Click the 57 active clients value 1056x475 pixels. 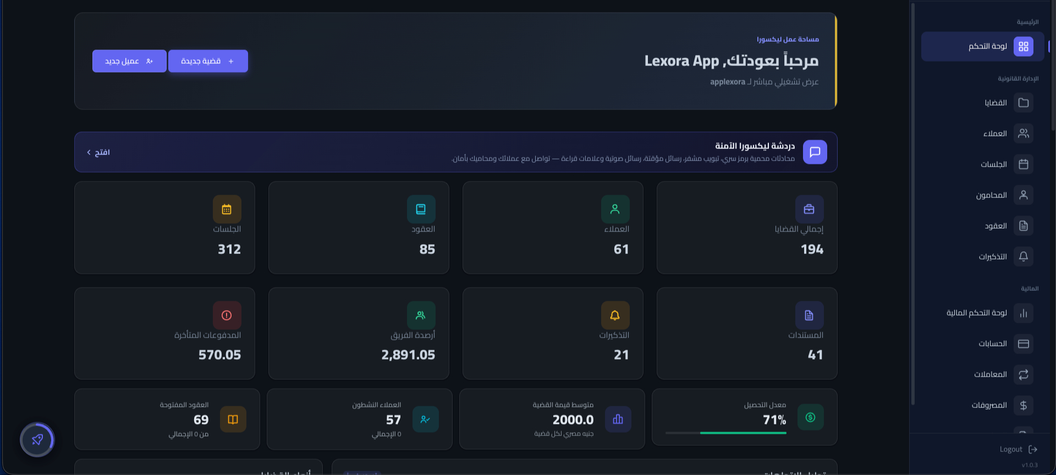click(x=393, y=420)
